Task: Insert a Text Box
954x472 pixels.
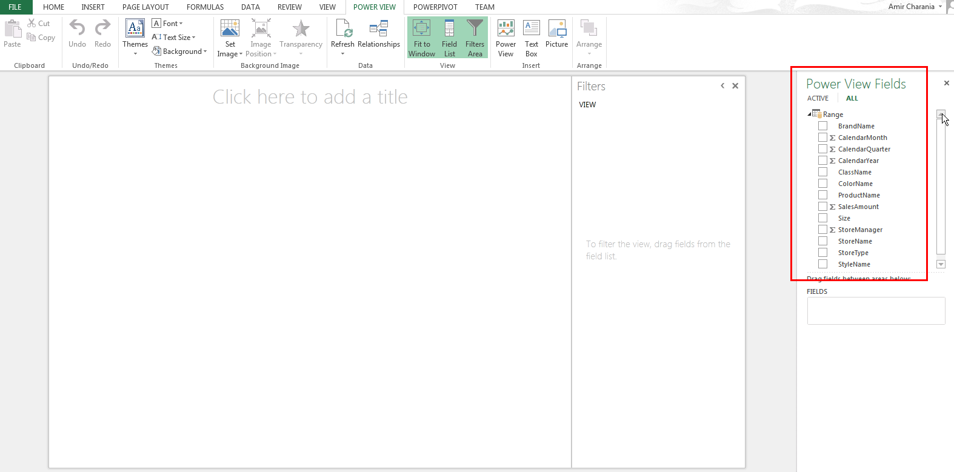Action: click(x=532, y=38)
